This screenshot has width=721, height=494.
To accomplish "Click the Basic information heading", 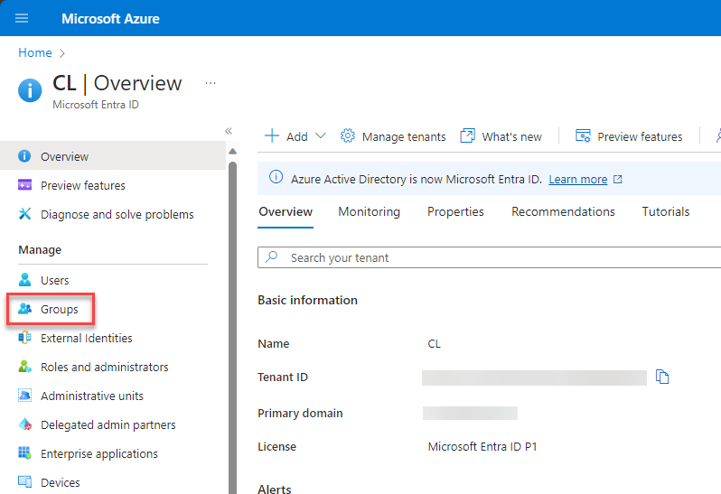I will (307, 300).
